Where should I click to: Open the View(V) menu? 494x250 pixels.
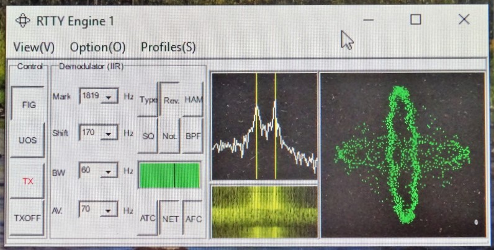(34, 47)
